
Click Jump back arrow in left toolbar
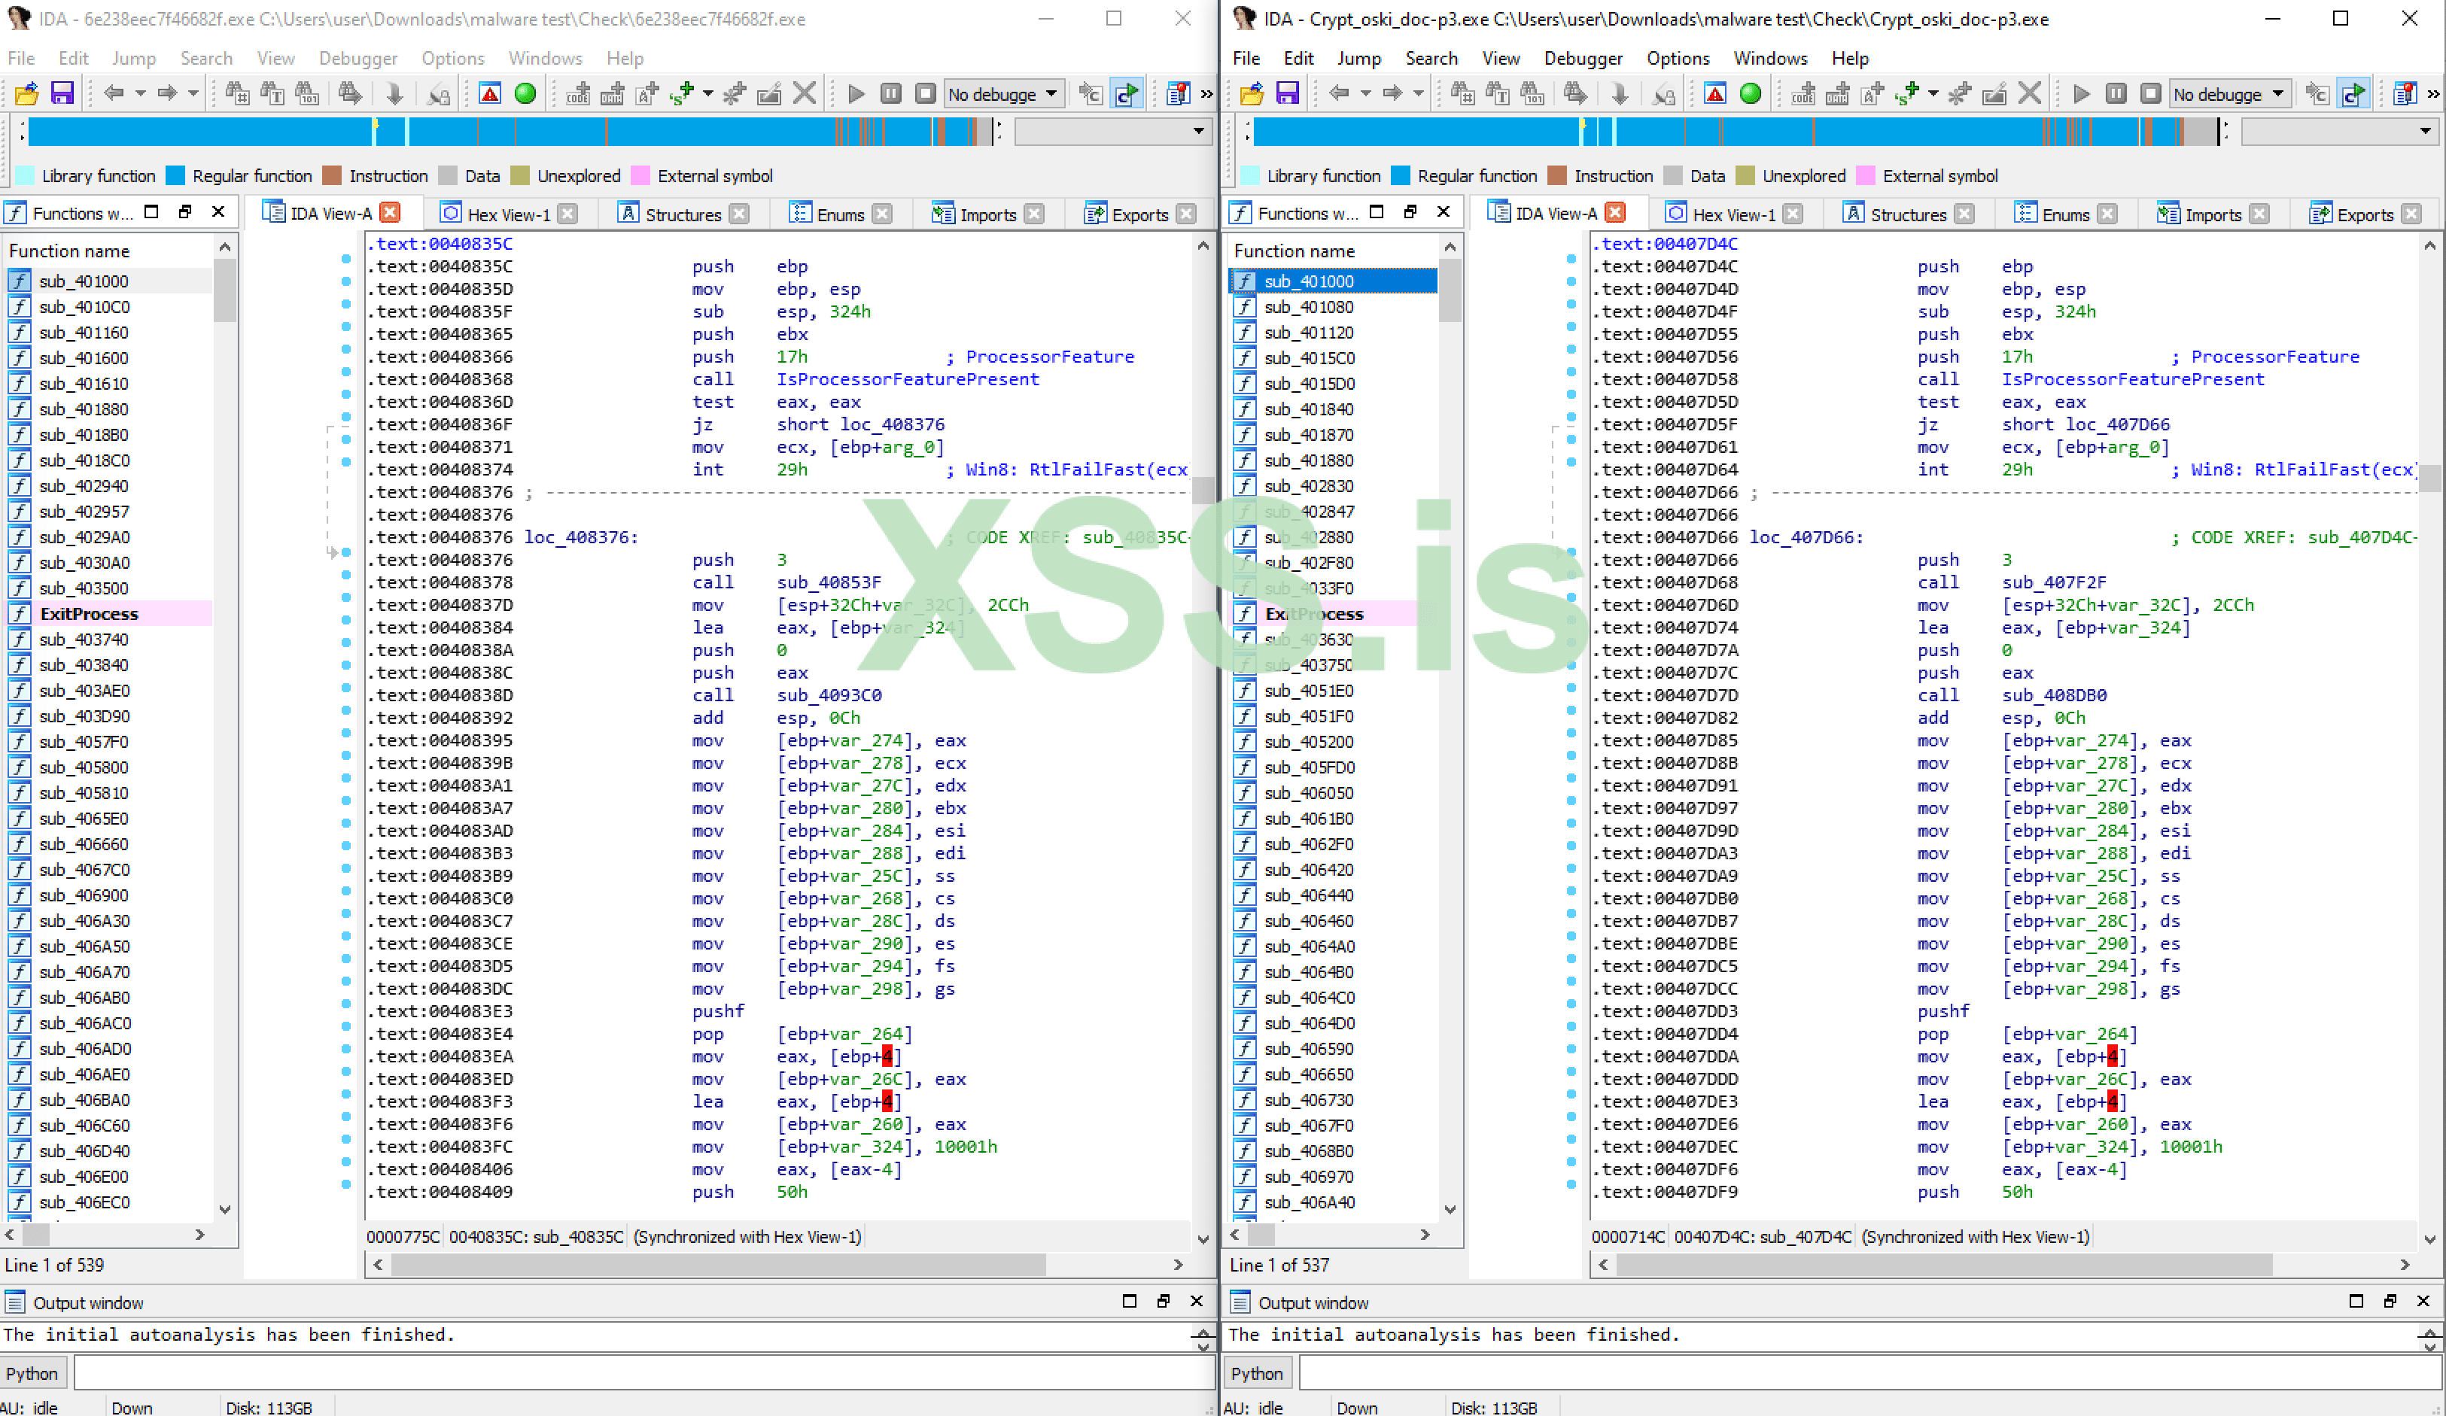click(x=114, y=94)
